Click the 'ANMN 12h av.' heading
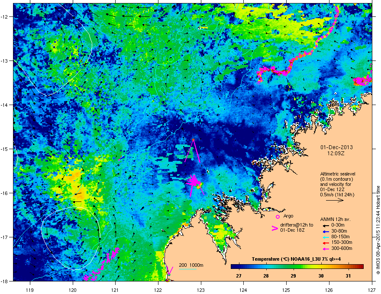The width and height of the screenshot is (381, 294). [335, 219]
